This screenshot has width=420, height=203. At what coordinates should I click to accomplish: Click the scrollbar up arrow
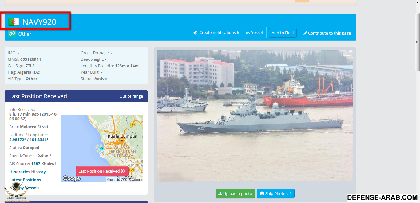(417, 2)
